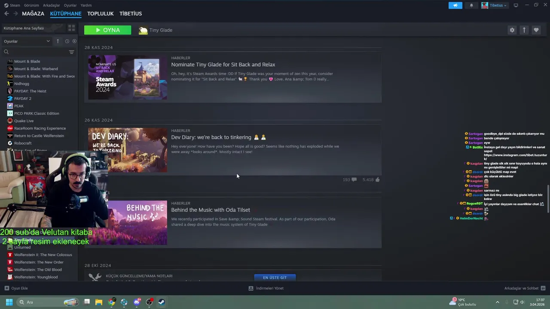Open Nominate Tiny Glade for Sit Back and Relax

coord(223,64)
